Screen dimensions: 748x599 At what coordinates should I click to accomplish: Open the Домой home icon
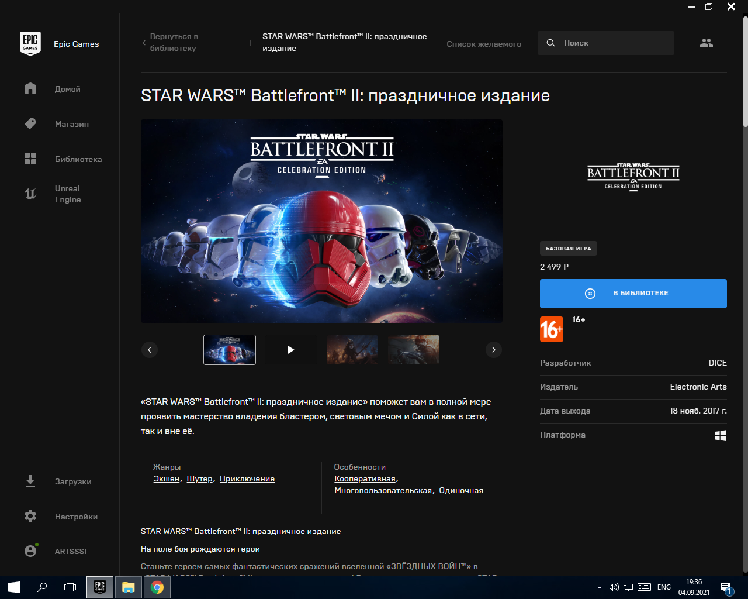(30, 88)
